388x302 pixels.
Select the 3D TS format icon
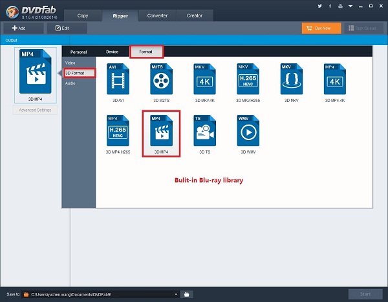[204, 130]
